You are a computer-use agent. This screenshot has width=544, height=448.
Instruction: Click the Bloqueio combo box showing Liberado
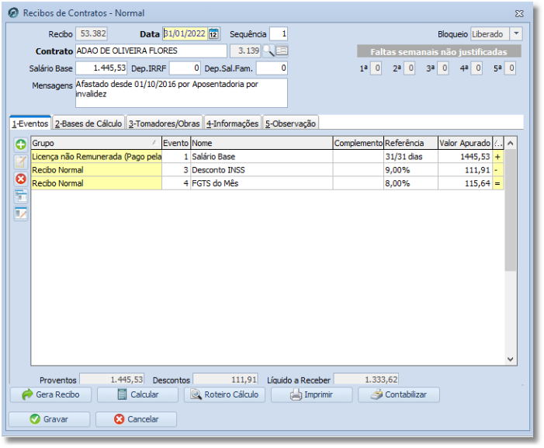(496, 33)
